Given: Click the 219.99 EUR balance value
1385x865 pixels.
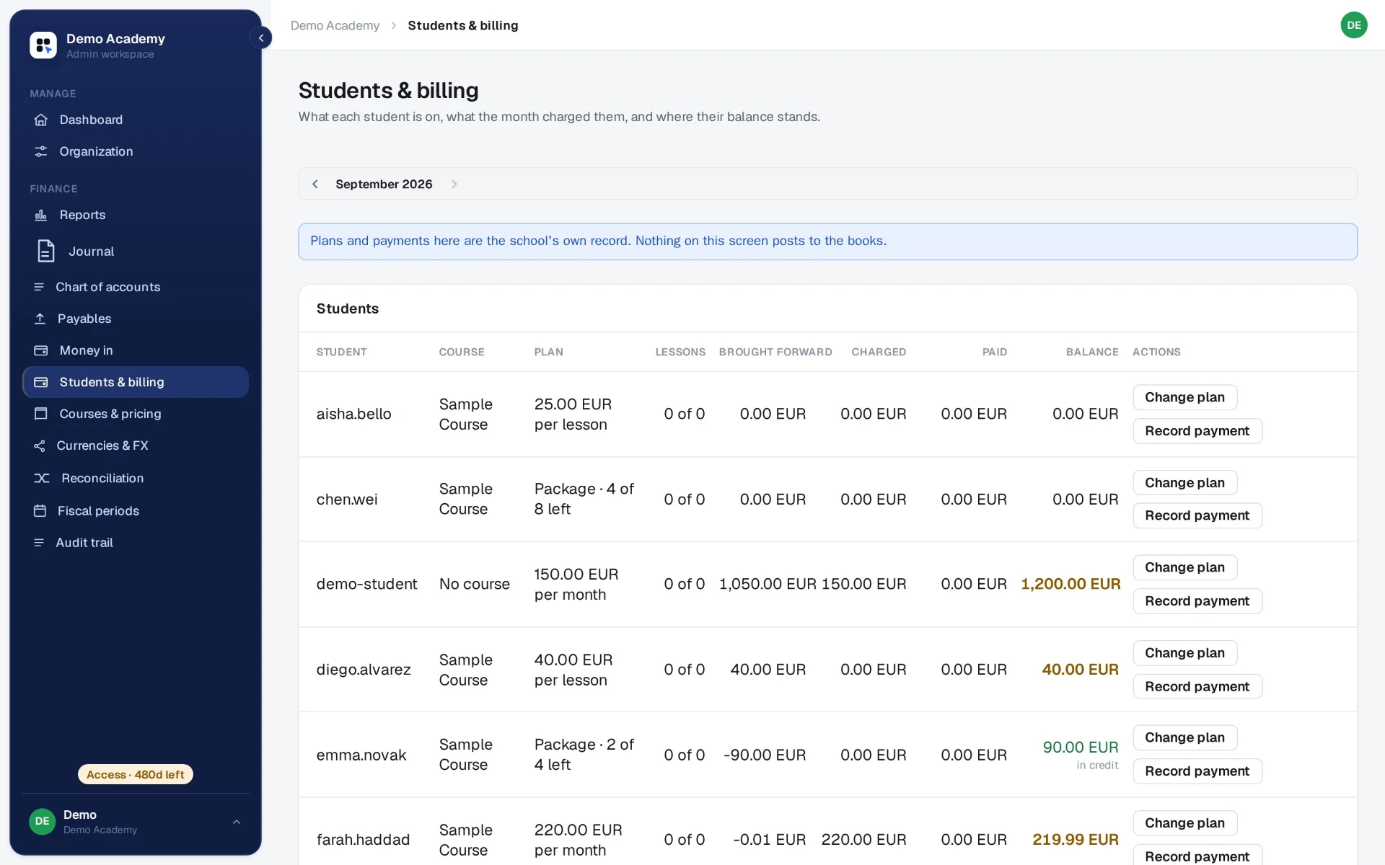Looking at the screenshot, I should [1076, 839].
